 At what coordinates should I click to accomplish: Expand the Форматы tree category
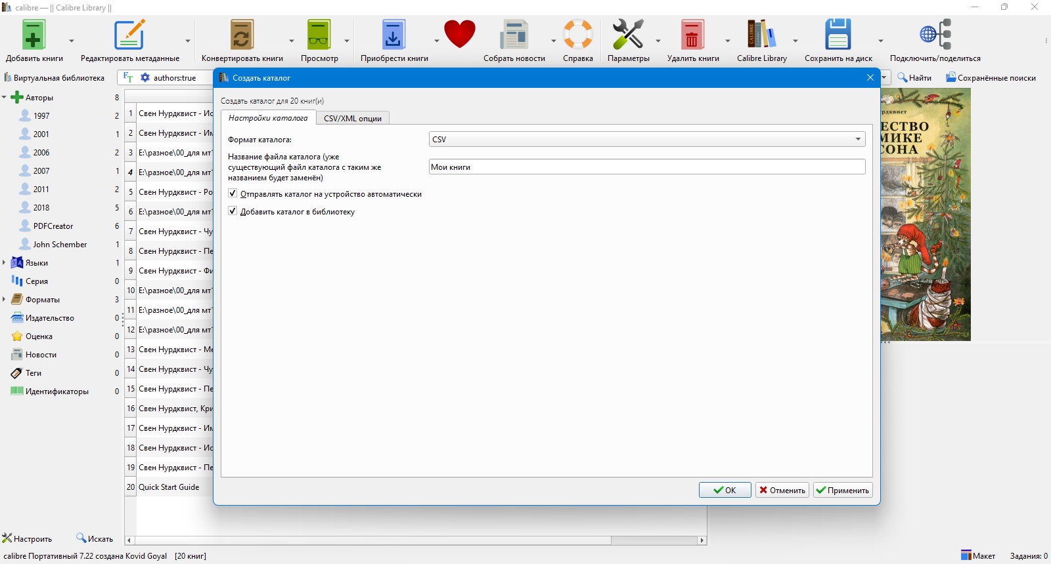[4, 299]
